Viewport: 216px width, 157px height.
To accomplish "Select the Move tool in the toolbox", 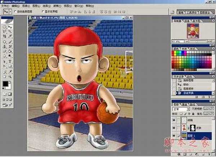I will click(10, 27).
